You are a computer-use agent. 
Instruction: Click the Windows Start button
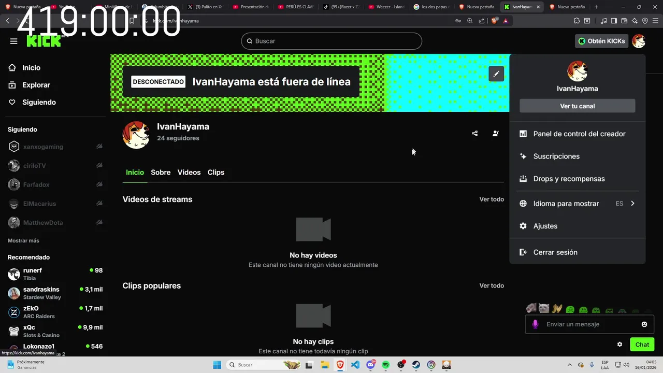click(x=217, y=365)
